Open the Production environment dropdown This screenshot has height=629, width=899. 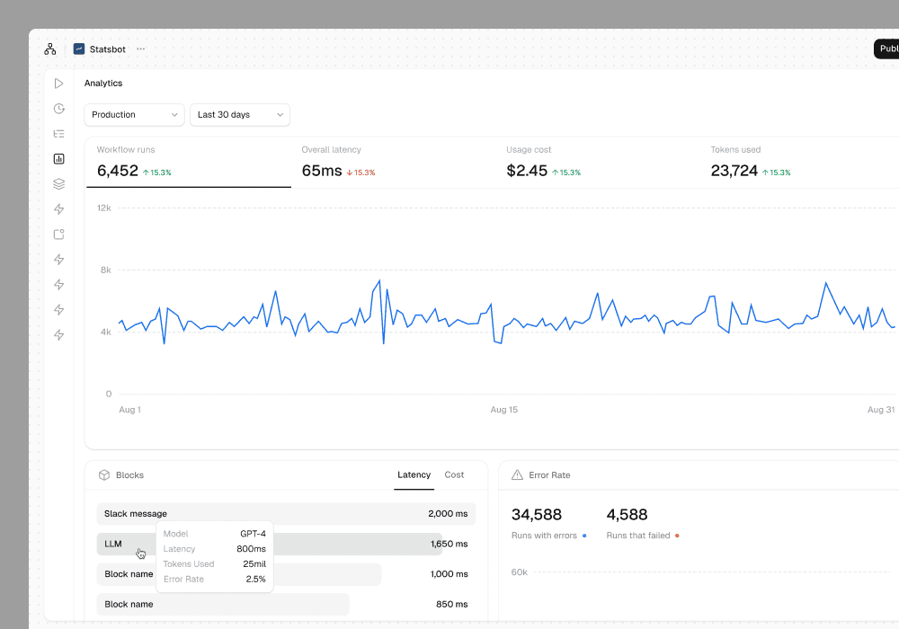click(134, 115)
